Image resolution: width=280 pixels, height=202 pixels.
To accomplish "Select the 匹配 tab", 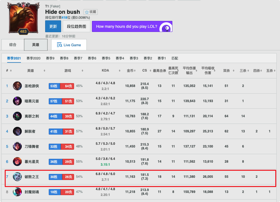I will 175,58.
